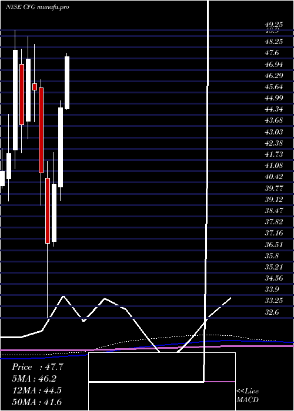Click the 'NYSE CFG munafa.pro' chart title
This screenshot has height=411, width=294.
[x=38, y=7]
